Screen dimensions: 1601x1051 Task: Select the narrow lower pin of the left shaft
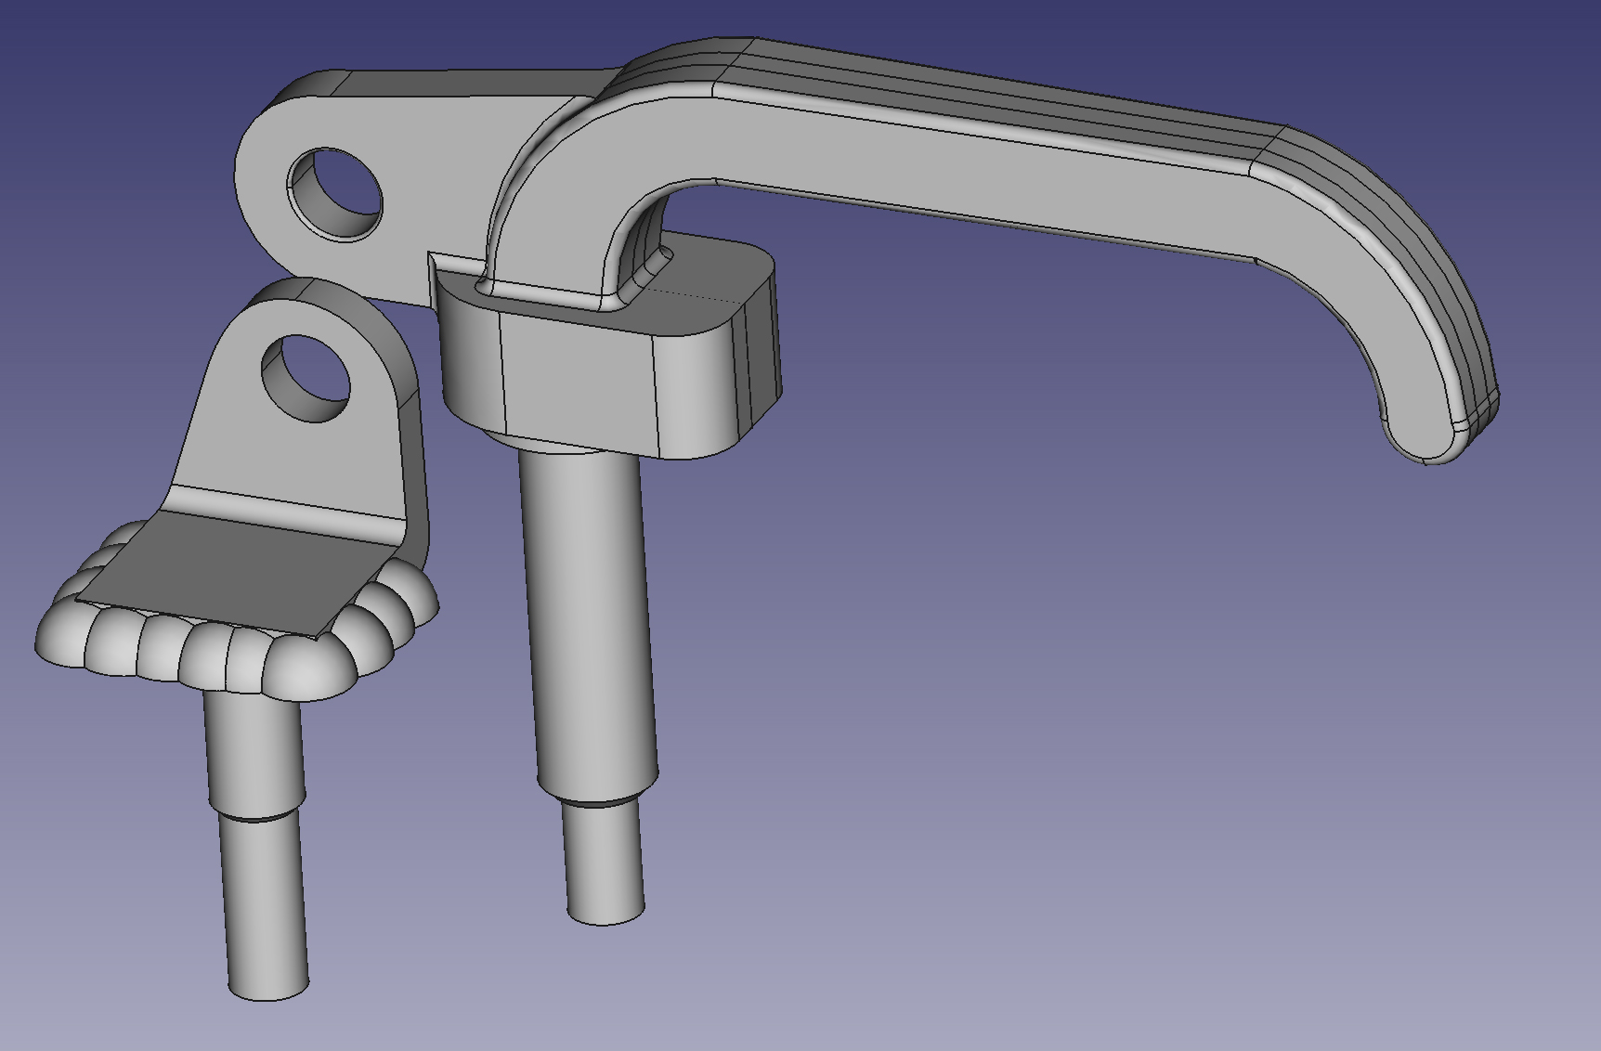click(x=265, y=905)
